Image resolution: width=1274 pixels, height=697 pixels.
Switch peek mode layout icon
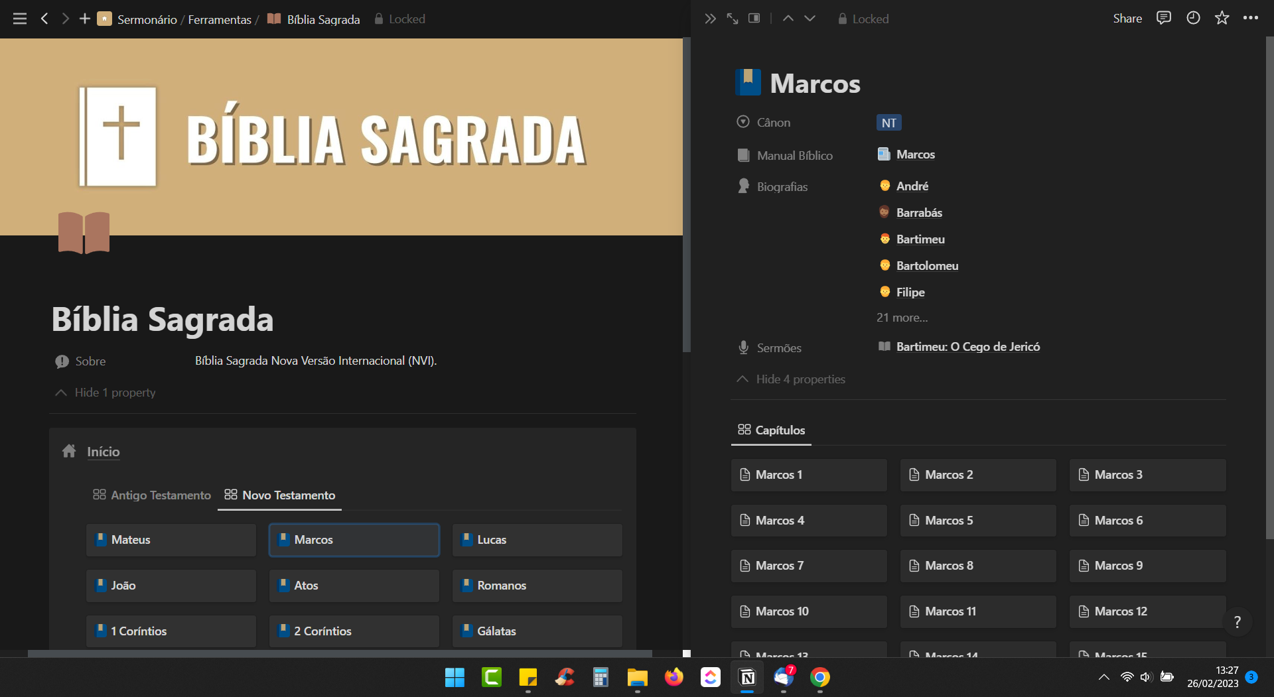(x=754, y=19)
